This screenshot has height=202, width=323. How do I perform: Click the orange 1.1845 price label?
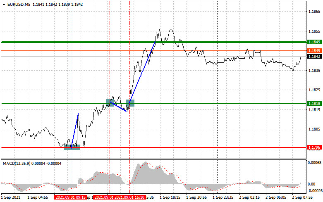pos(313,50)
